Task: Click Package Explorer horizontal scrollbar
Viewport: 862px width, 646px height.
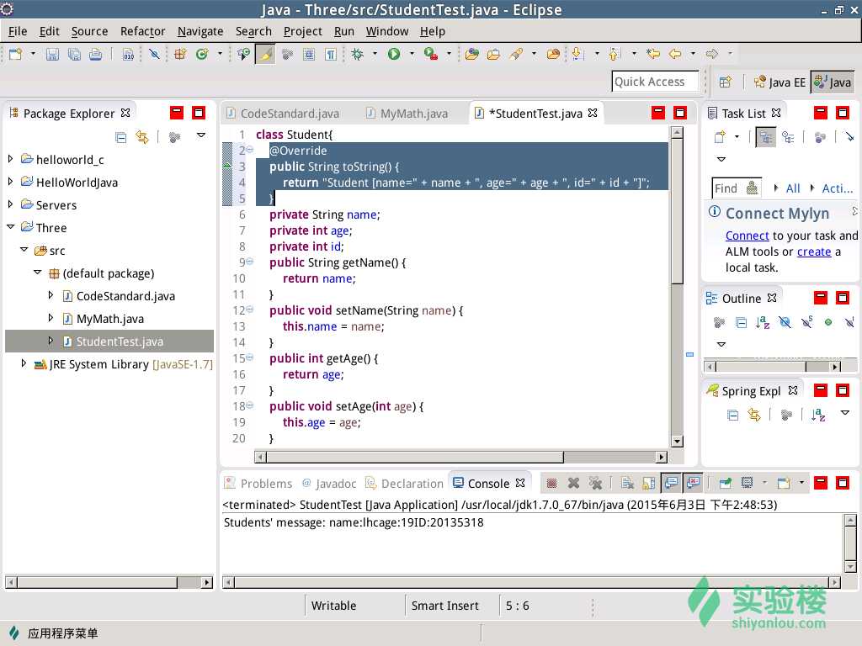Action: pyautogui.click(x=109, y=582)
